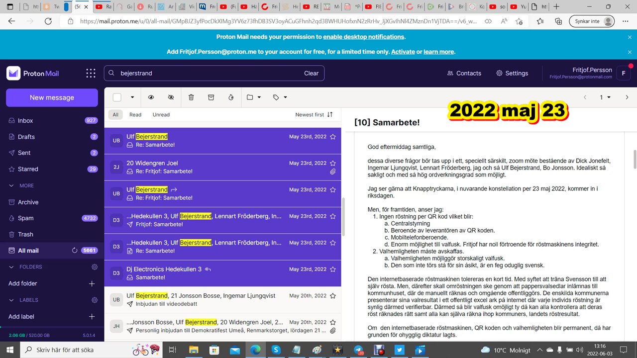Open the Drafts folder
Screen dimensions: 637x358
[x=52, y=137]
